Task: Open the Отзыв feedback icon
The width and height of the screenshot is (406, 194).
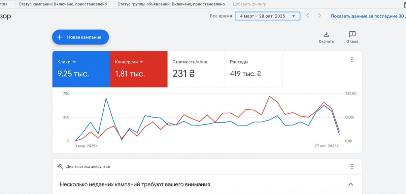Action: [x=352, y=35]
